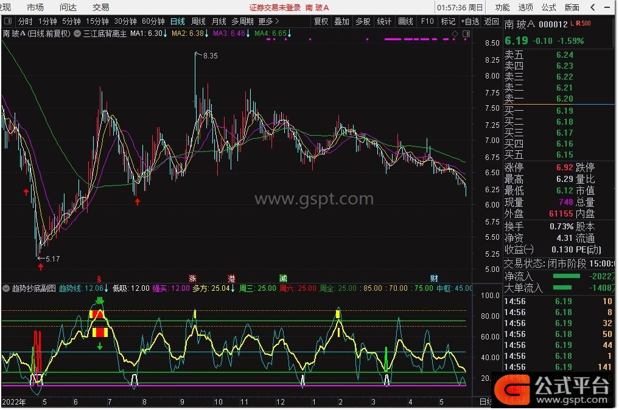
Task: Select the 日线 period tab
Action: coord(178,21)
